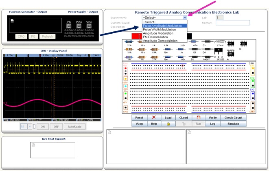
Task: Click the red X delete button
Action: point(154,117)
